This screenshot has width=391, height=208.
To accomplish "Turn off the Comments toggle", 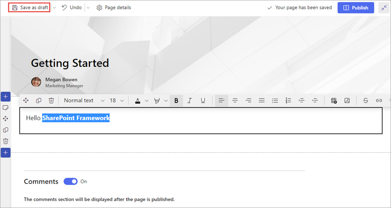I will (x=70, y=181).
